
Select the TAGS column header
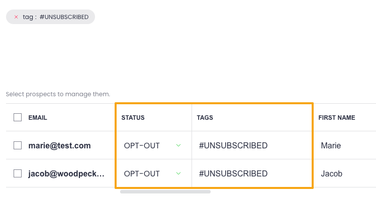coord(205,118)
